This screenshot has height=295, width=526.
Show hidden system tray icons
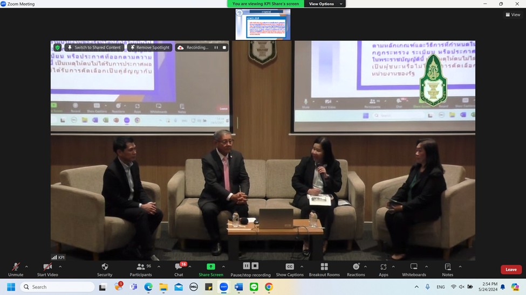click(x=416, y=287)
